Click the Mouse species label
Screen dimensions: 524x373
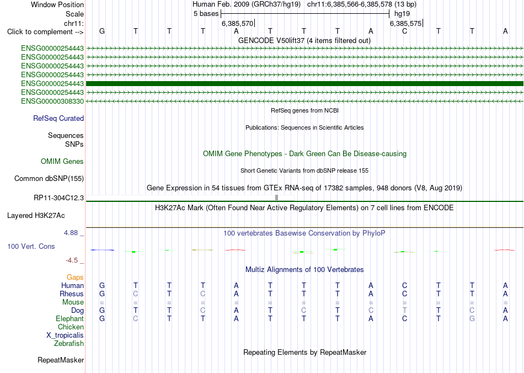coord(73,302)
